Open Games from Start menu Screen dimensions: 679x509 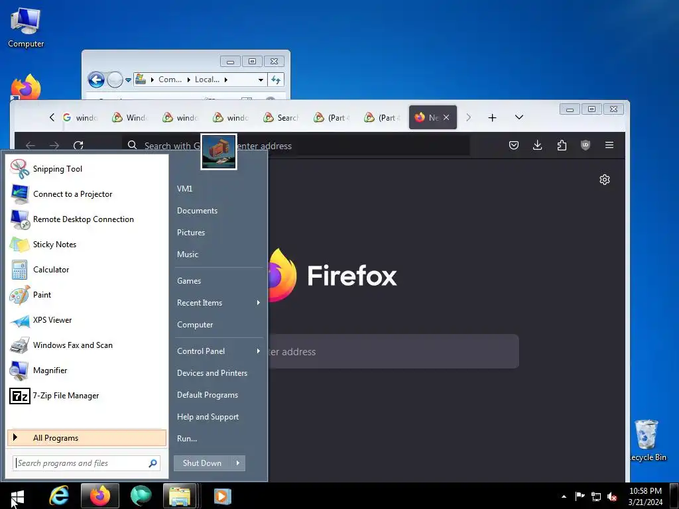[189, 281]
